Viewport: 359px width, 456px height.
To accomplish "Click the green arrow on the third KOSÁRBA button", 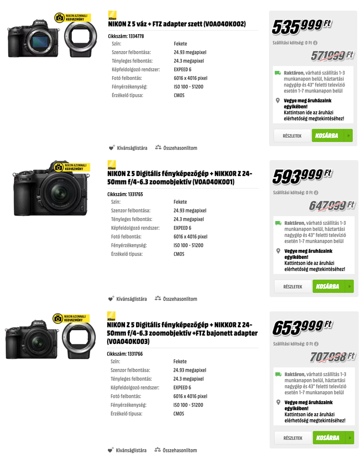I will 350,438.
